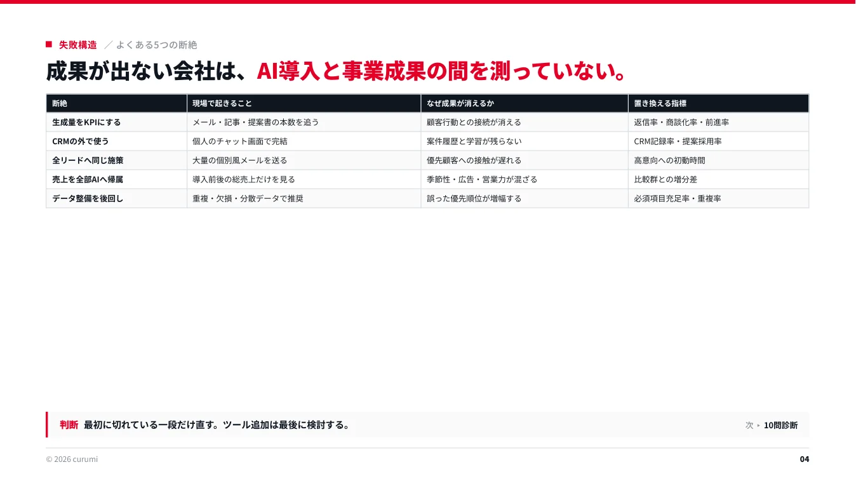The image size is (856, 481).
Task: Select the cell データ整備を後回し
Action: 116,198
